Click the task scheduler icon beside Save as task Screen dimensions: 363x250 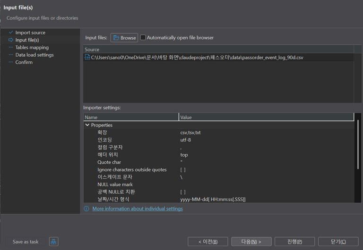[x=54, y=242]
